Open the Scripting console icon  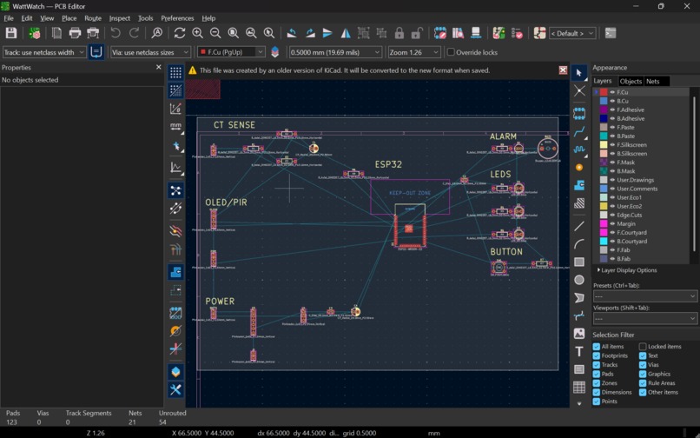coord(611,33)
